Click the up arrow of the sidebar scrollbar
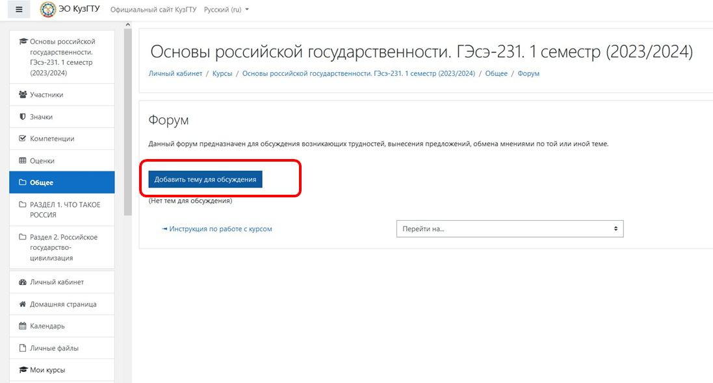Viewport: 713px width, 383px height. pos(128,25)
